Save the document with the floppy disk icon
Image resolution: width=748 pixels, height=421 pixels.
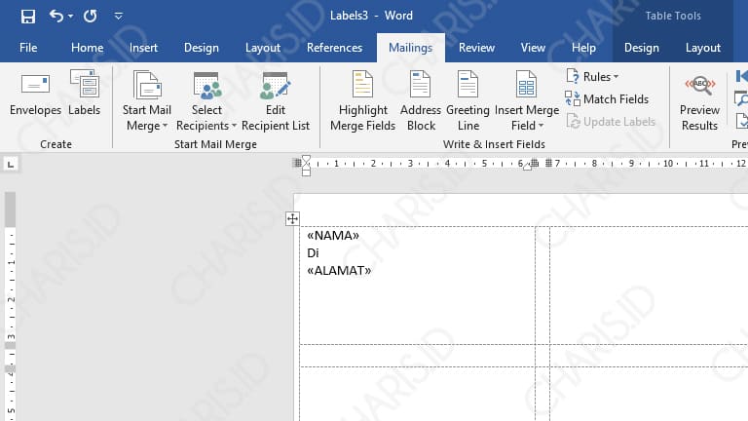pos(27,17)
